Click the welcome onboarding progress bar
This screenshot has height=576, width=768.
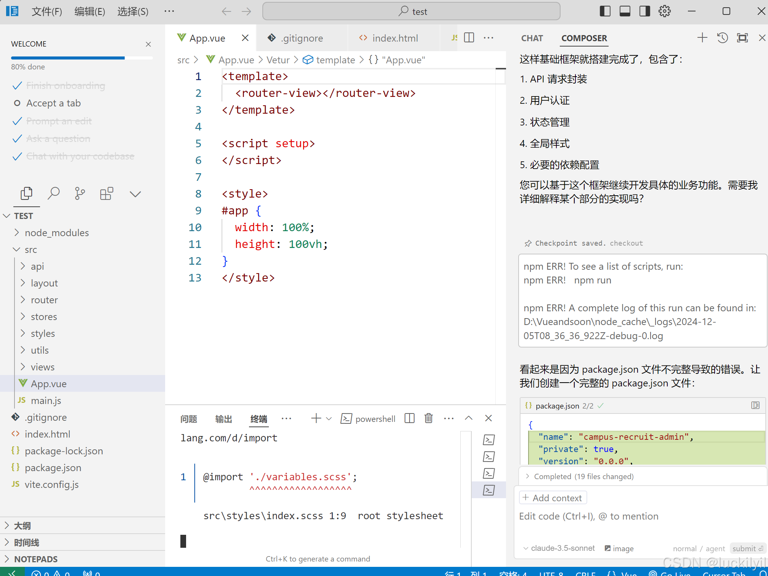(x=82, y=58)
